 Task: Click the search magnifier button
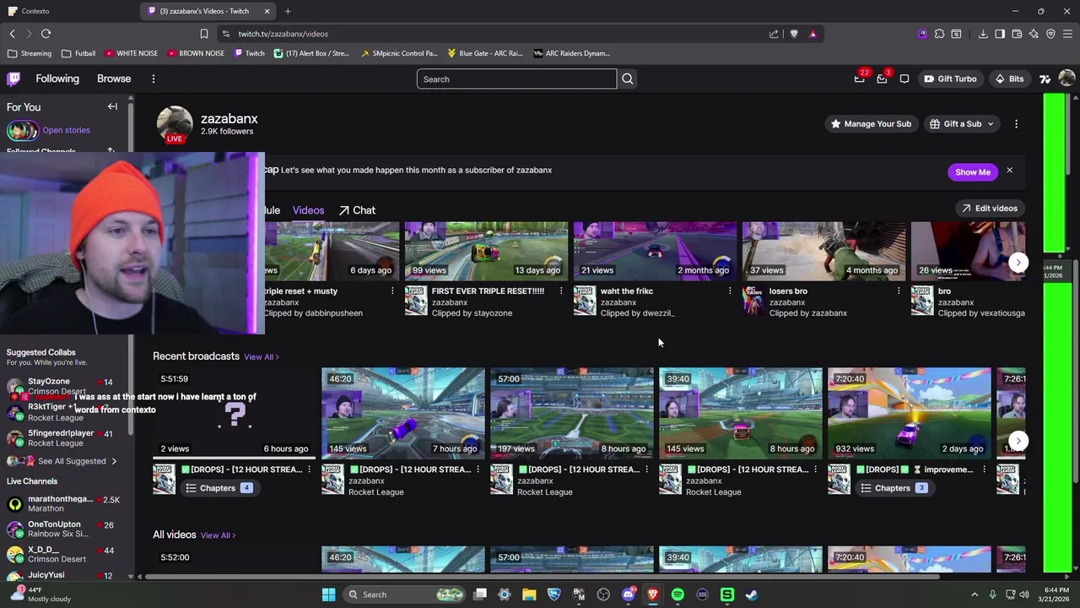pyautogui.click(x=628, y=79)
